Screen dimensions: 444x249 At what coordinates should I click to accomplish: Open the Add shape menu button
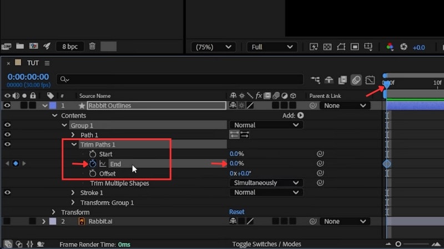click(300, 115)
